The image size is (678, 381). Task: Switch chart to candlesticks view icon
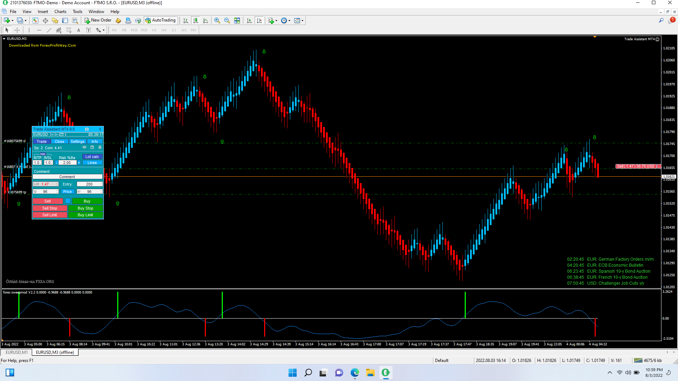(196, 20)
